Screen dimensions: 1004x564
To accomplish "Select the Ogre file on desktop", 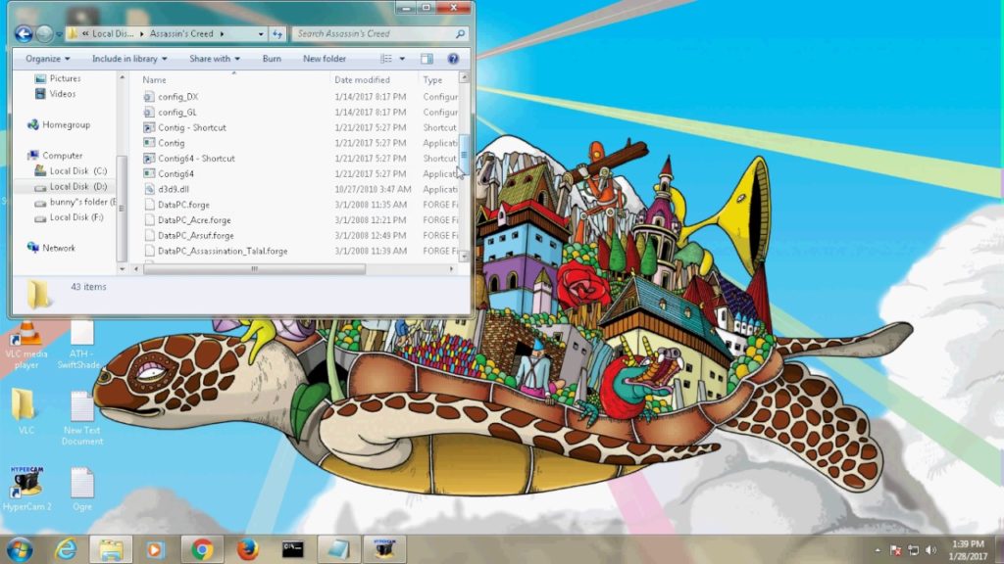I will pyautogui.click(x=82, y=490).
